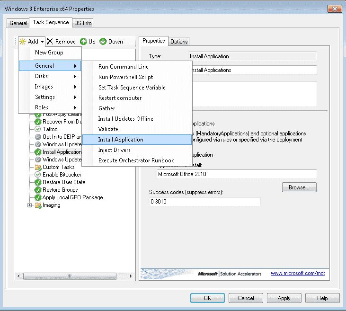Click the scrollbar left arrow
Screen dimensions: 346x311
click(x=18, y=276)
